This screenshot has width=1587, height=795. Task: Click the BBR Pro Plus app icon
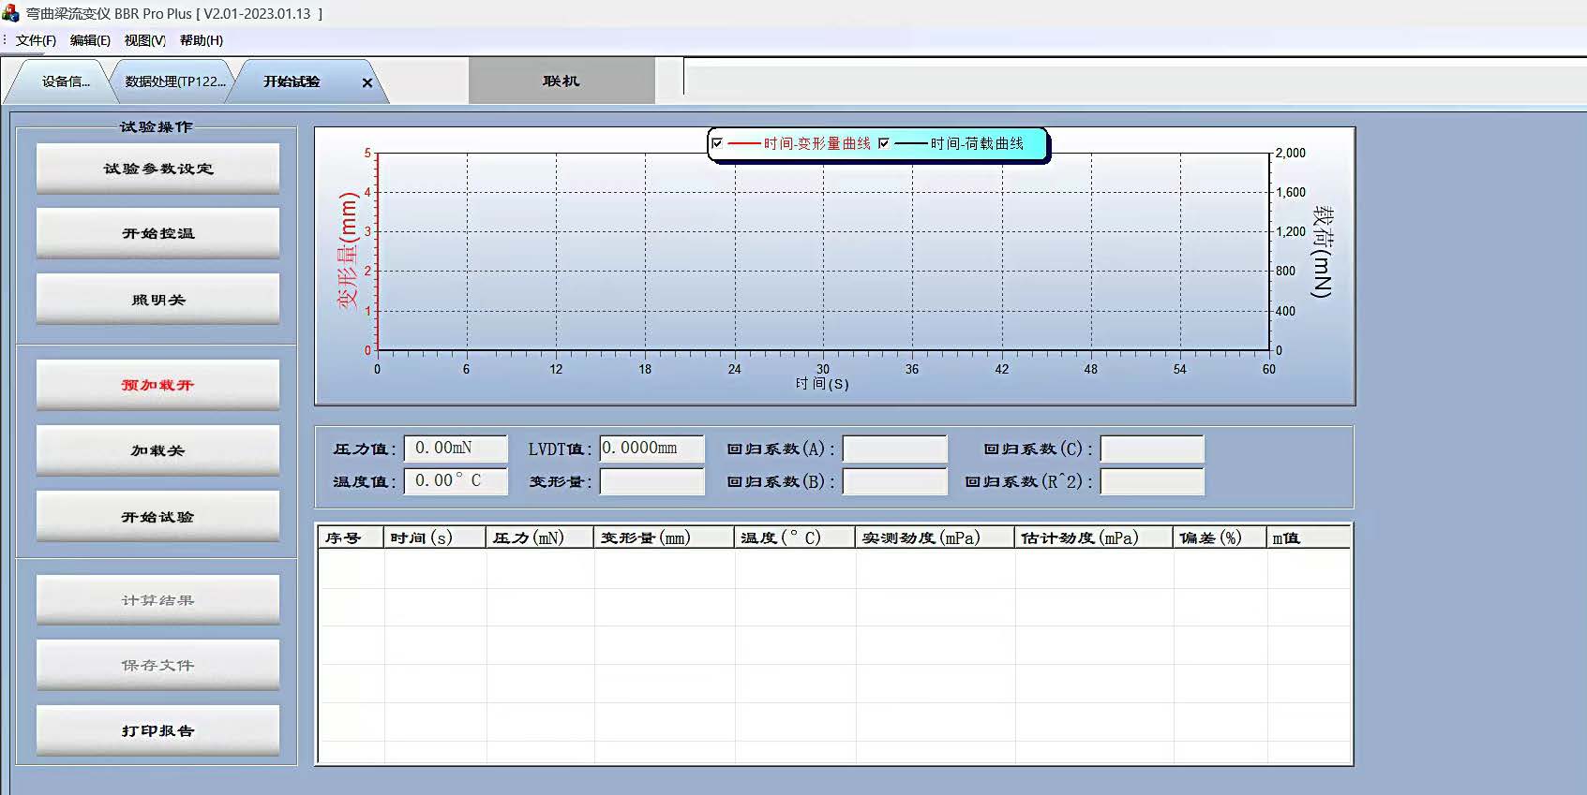[x=10, y=14]
